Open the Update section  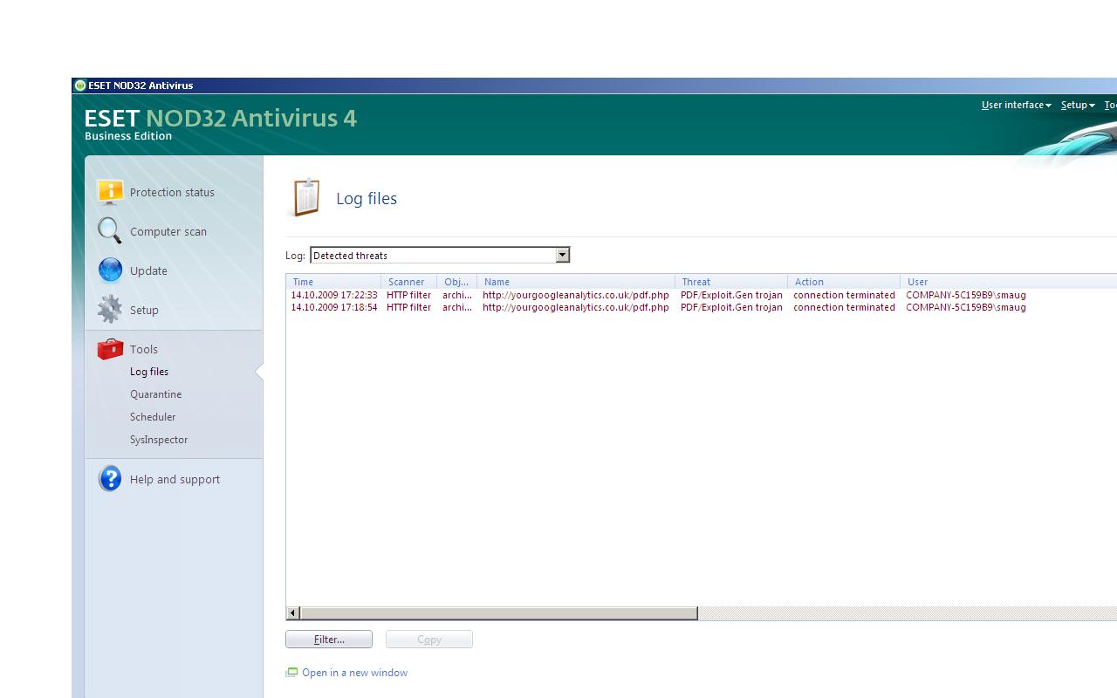148,270
